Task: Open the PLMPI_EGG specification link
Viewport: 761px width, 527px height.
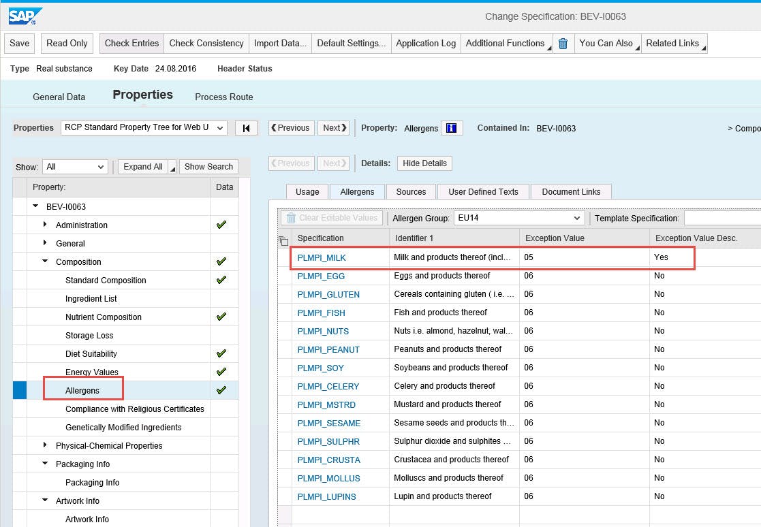Action: (321, 276)
